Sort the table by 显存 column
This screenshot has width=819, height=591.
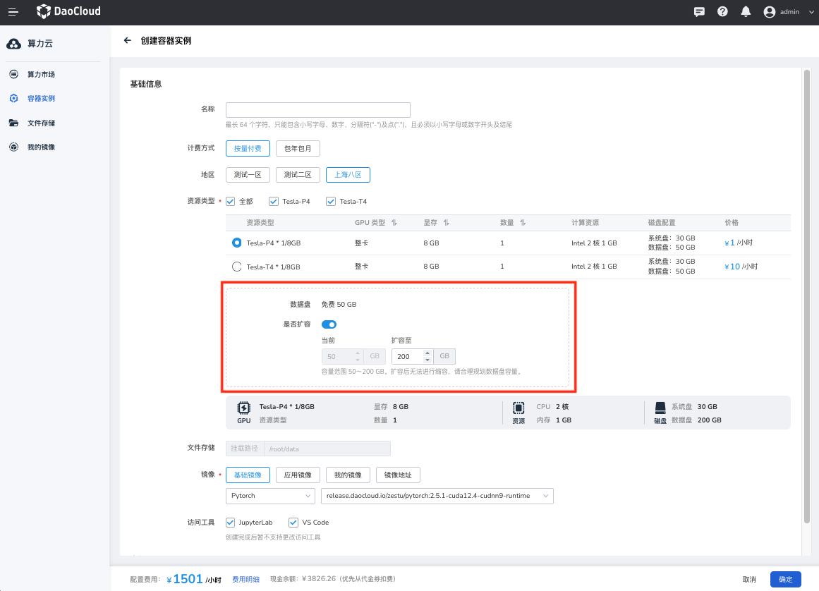click(447, 223)
